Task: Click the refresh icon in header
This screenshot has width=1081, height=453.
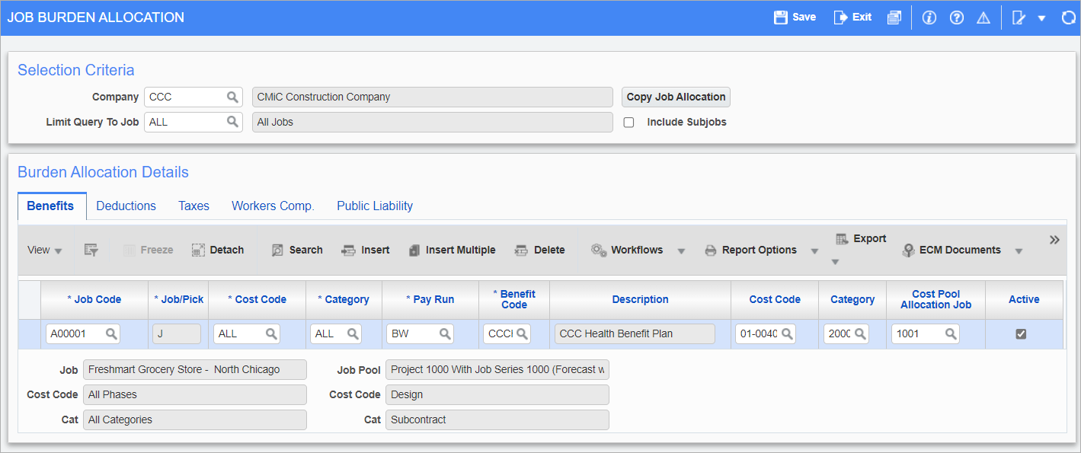Action: (x=1068, y=17)
